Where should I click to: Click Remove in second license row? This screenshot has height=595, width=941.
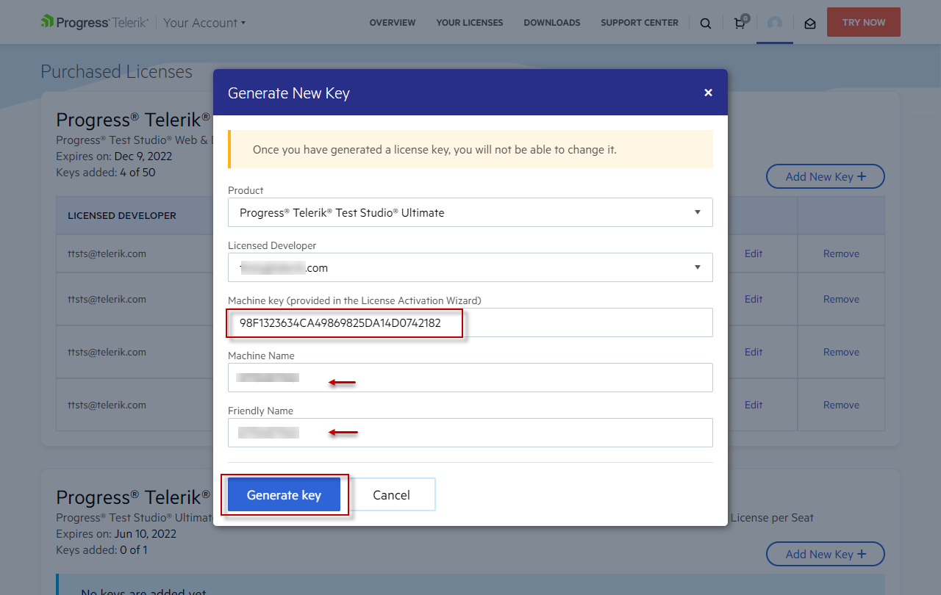841,299
